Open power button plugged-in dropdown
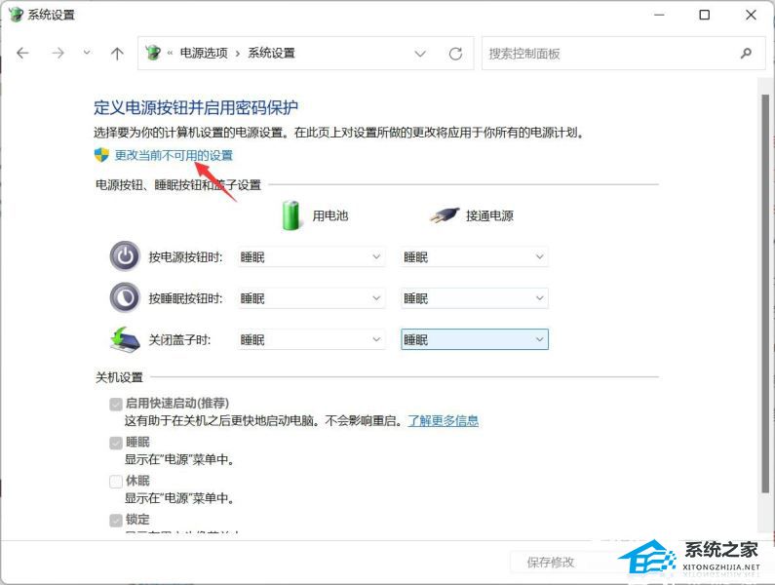The width and height of the screenshot is (775, 585). tap(475, 256)
